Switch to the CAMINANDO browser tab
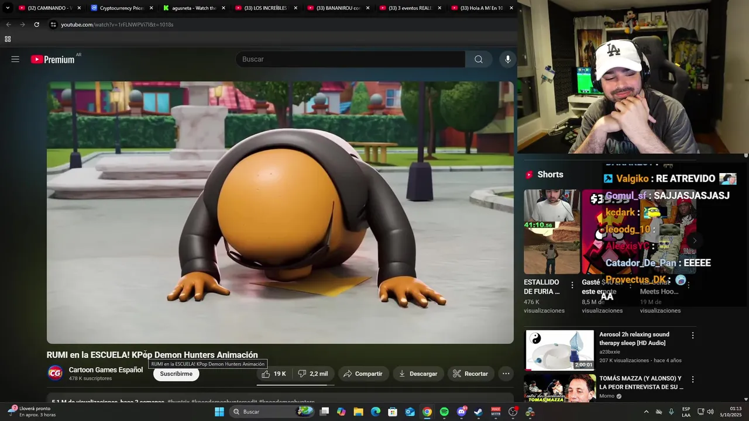Screen dimensions: 749x421 [x=49, y=8]
